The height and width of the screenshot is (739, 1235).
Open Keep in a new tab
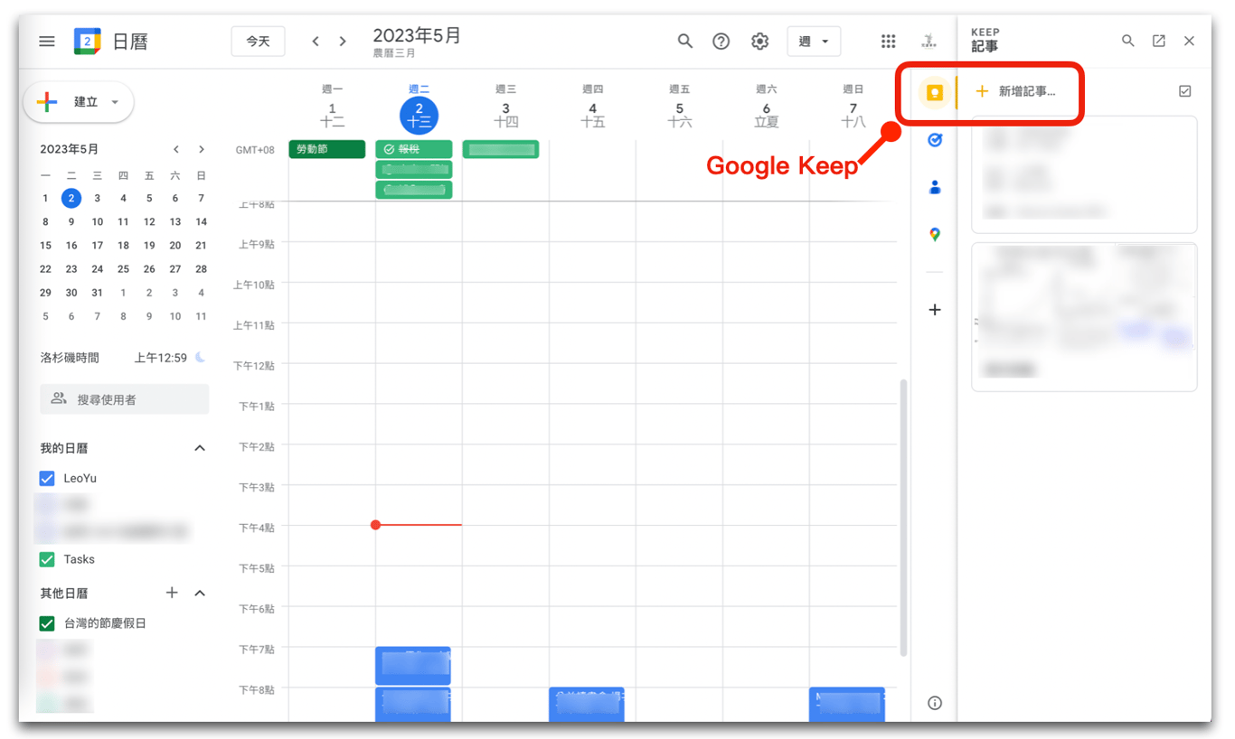1158,41
